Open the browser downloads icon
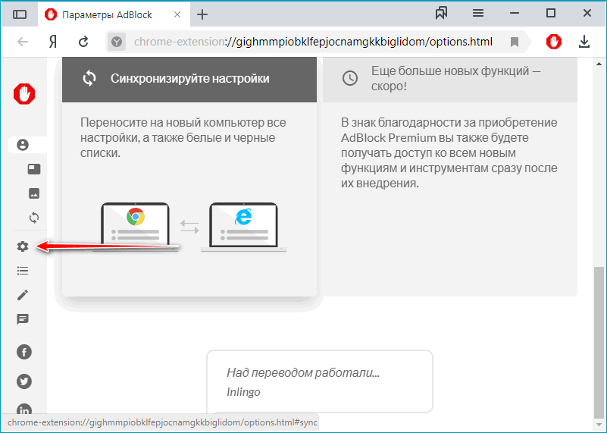Viewport: 607px width, 433px height. pyautogui.click(x=584, y=42)
